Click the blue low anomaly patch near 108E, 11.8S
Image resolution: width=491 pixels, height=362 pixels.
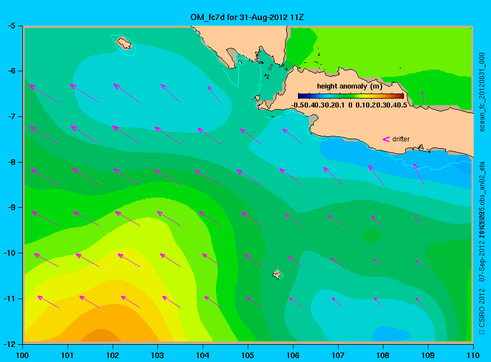390,334
